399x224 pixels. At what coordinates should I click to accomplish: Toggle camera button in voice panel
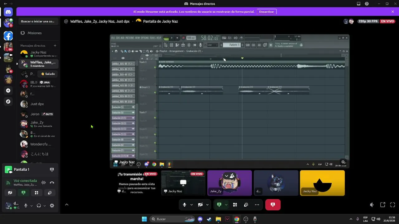point(10,193)
